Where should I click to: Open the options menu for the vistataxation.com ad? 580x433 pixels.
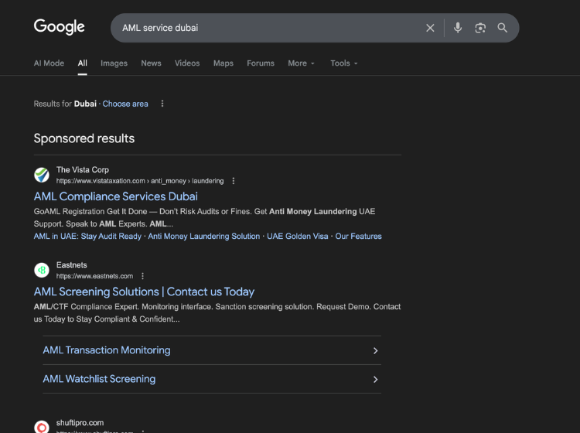pyautogui.click(x=233, y=181)
